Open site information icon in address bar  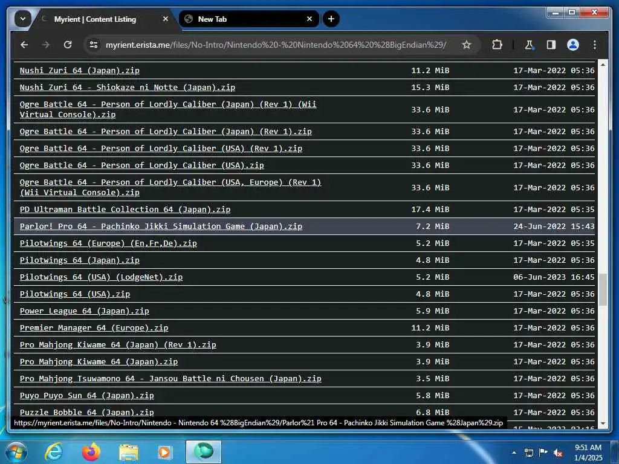click(94, 45)
